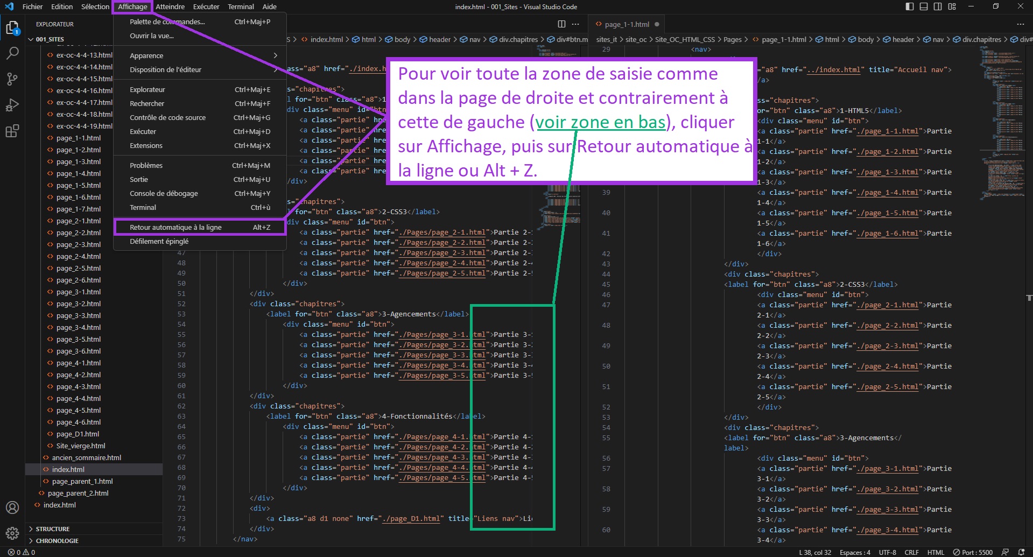1033x557 pixels.
Task: Click the right editor minimap
Action: (x=1001, y=124)
